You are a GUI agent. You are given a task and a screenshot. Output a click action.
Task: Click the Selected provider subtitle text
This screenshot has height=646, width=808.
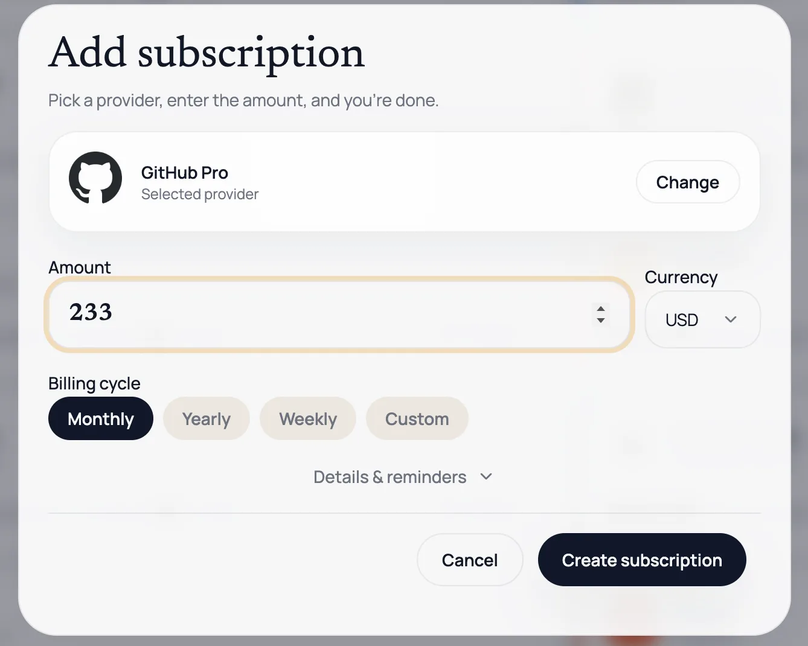coord(200,194)
